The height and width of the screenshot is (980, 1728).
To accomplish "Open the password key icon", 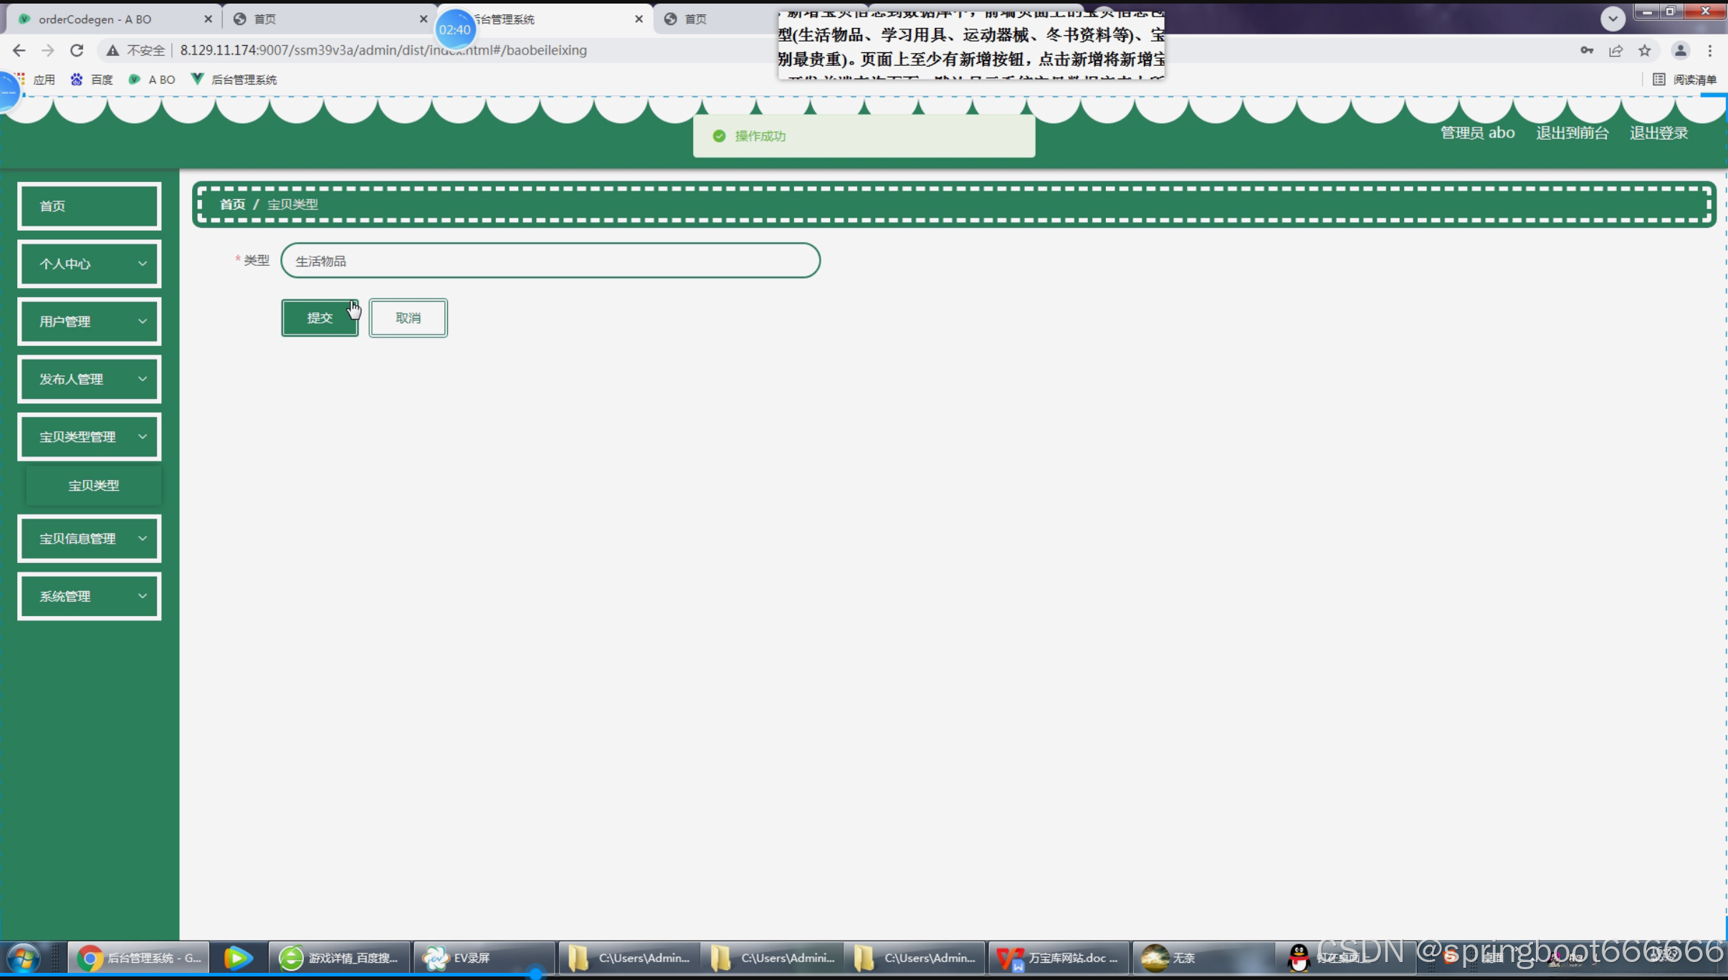I will point(1587,50).
